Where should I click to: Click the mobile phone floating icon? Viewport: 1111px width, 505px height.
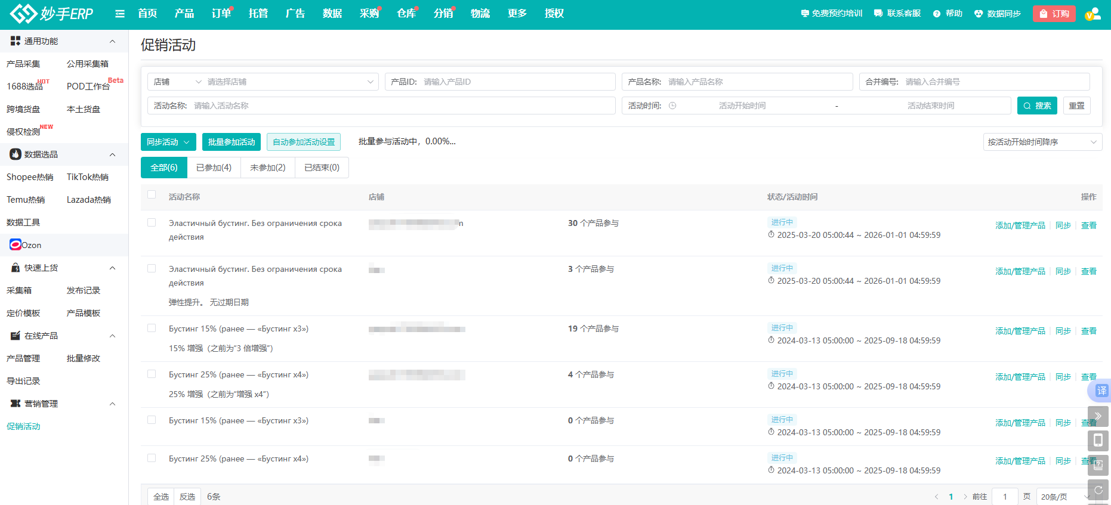pyautogui.click(x=1098, y=441)
